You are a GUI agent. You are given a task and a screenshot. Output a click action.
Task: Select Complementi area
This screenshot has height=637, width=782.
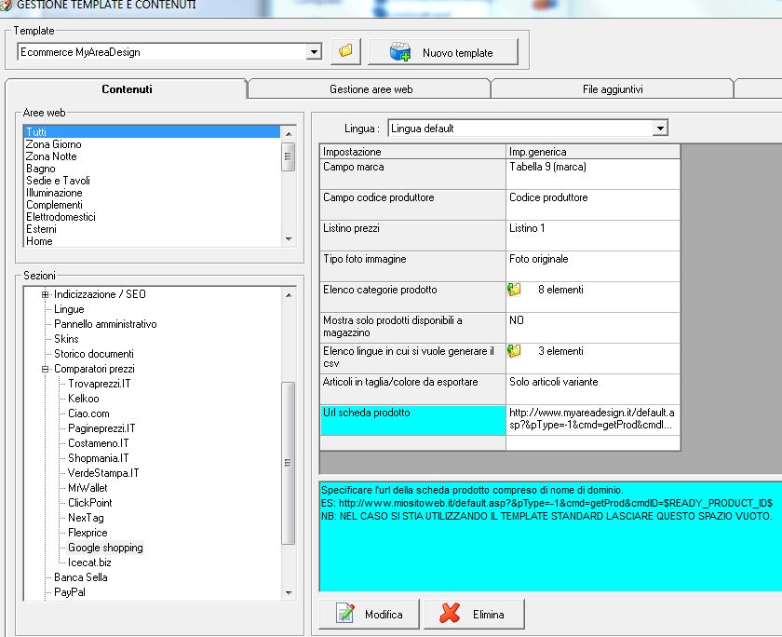(54, 205)
